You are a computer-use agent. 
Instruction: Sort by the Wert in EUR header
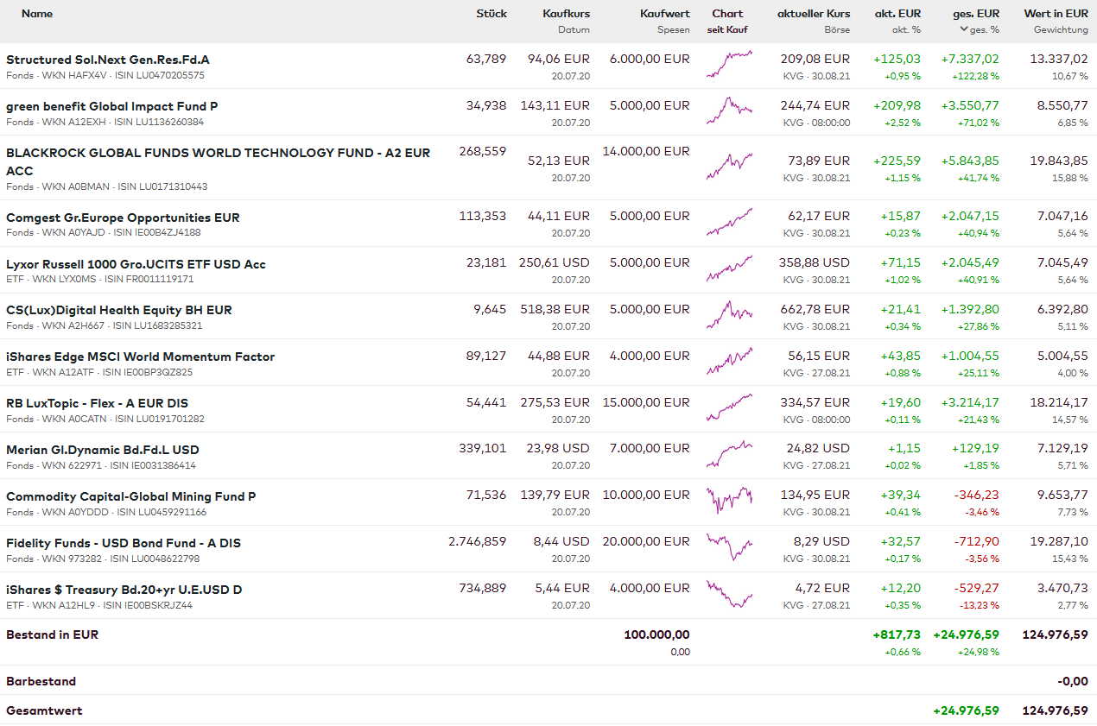pos(1056,14)
